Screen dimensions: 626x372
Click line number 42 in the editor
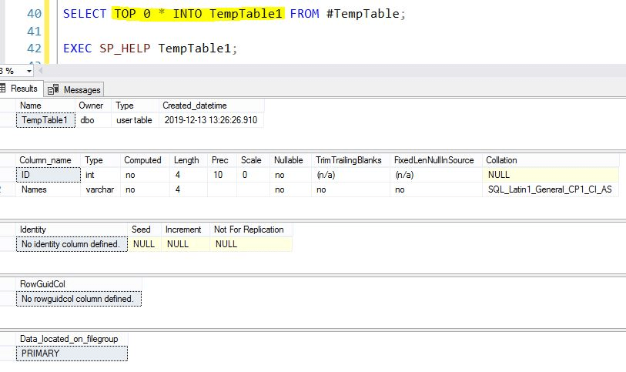tap(34, 49)
